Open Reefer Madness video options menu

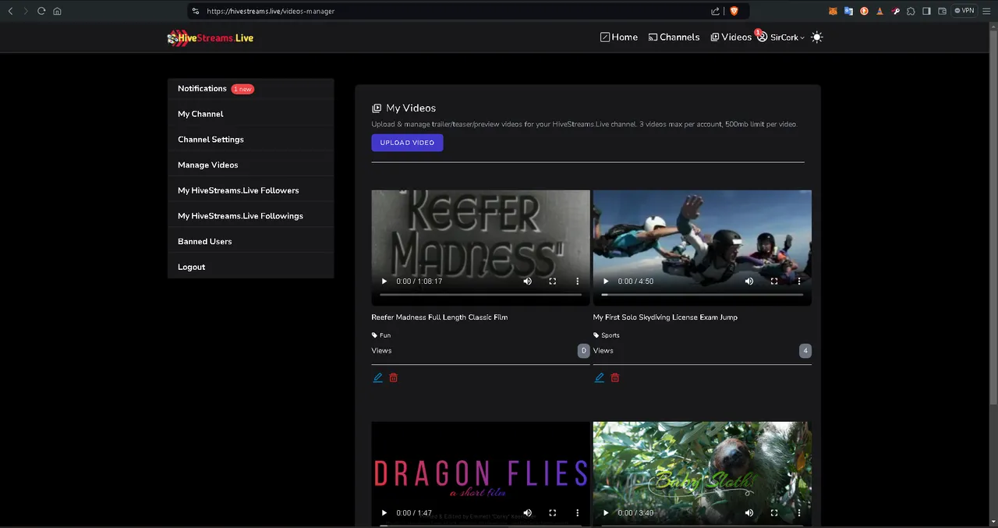pos(578,282)
